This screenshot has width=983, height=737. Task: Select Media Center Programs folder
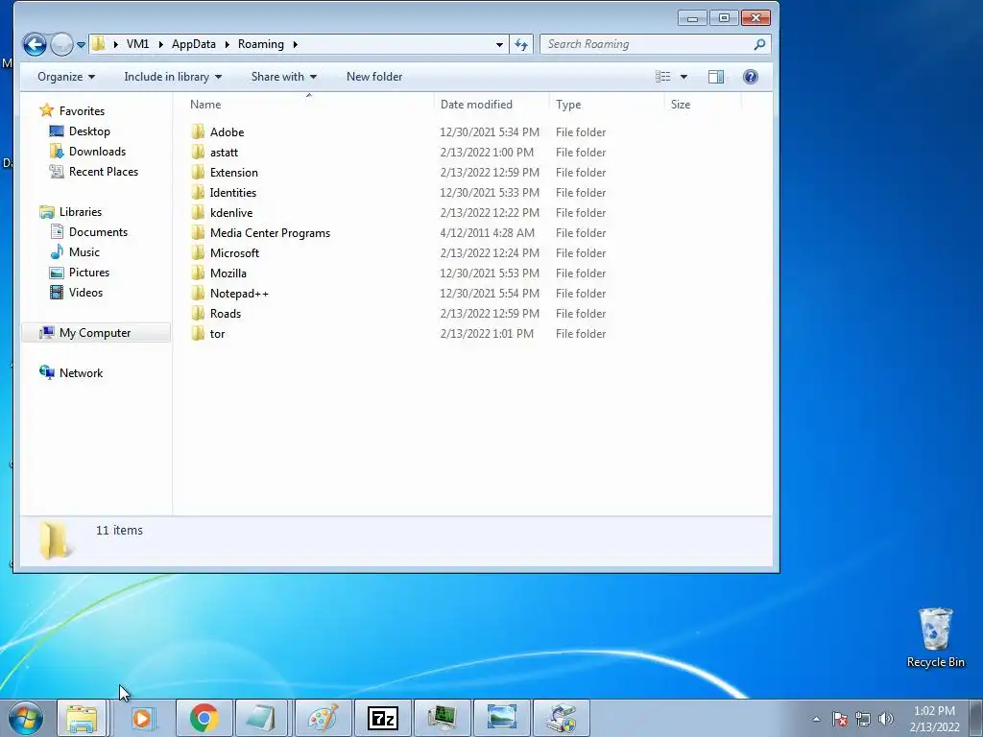270,233
